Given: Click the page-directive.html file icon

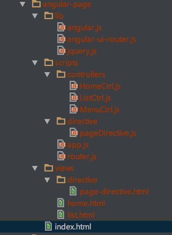Looking at the screenshot, I should click(x=73, y=191).
